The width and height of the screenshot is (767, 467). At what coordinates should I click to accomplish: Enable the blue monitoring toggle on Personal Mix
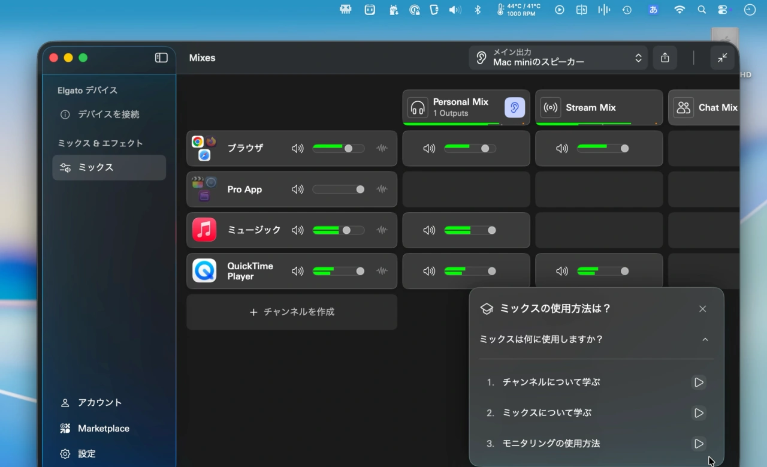tap(515, 107)
